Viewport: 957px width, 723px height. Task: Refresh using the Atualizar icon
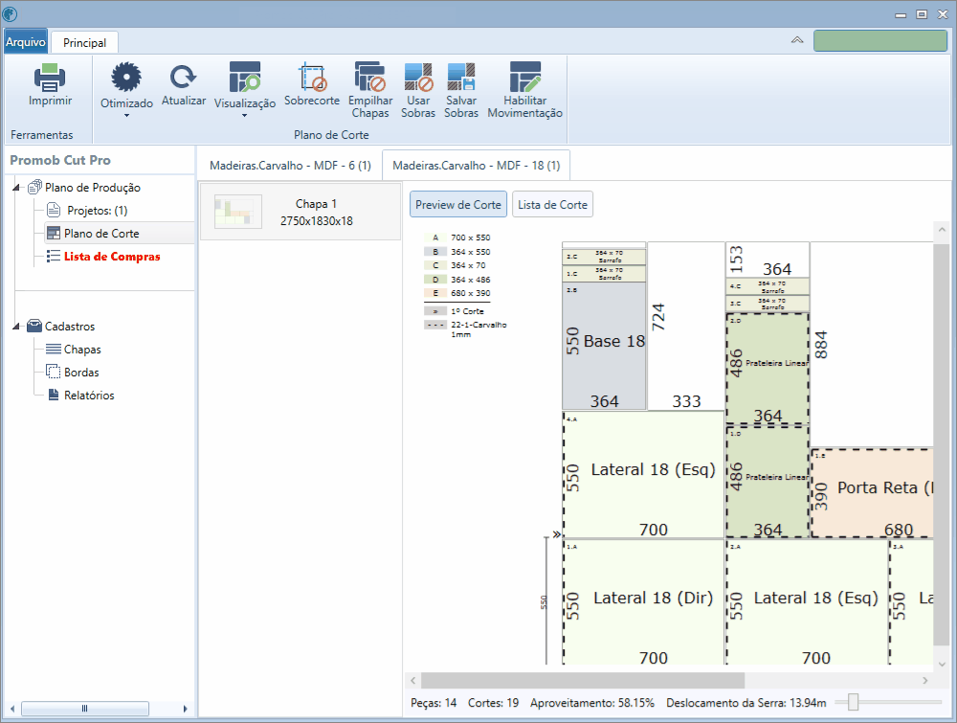coord(183,77)
